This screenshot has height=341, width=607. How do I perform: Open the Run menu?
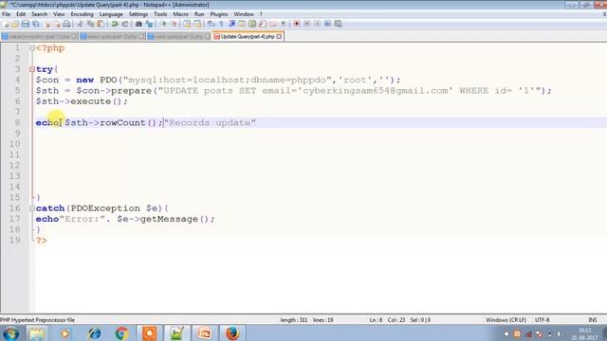(x=199, y=14)
